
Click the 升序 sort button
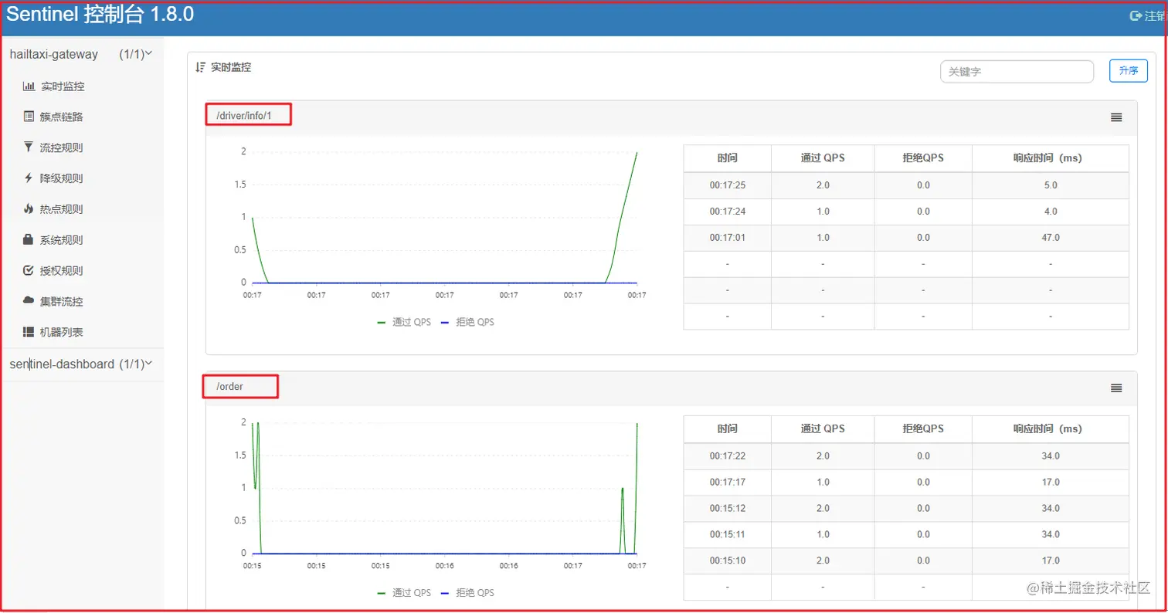pos(1129,71)
